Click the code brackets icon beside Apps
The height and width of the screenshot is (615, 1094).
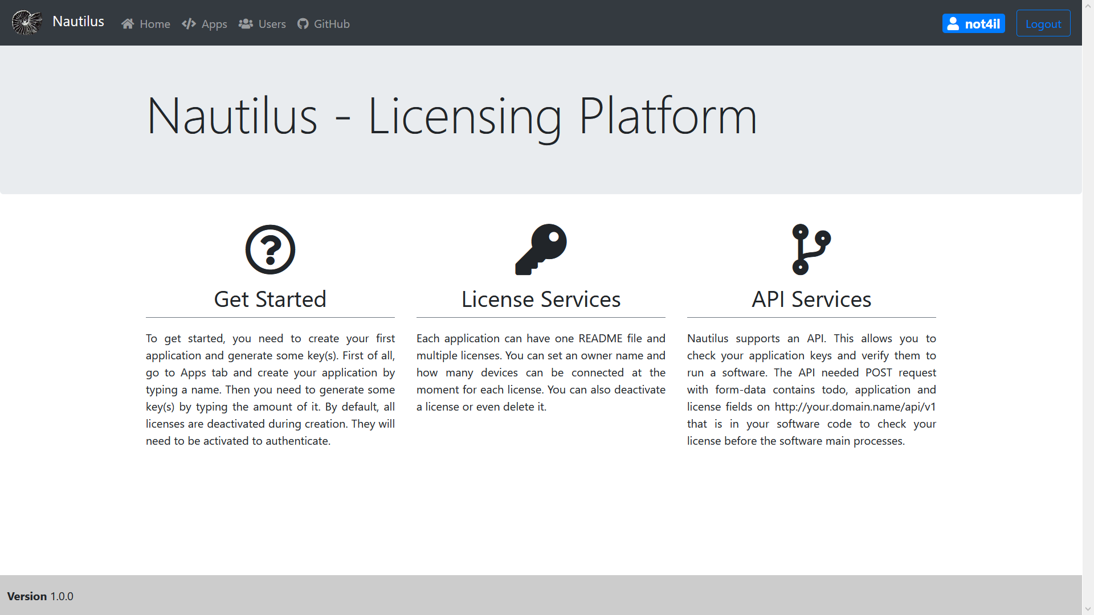pos(189,23)
